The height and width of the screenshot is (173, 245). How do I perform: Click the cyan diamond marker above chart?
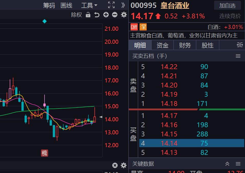(x=45, y=21)
